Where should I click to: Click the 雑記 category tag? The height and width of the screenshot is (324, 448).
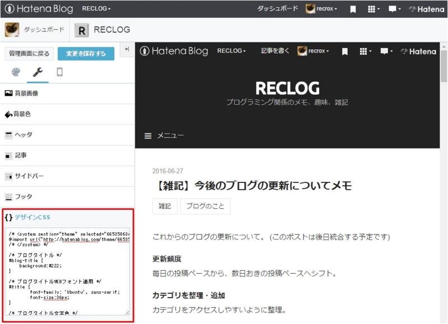(165, 206)
